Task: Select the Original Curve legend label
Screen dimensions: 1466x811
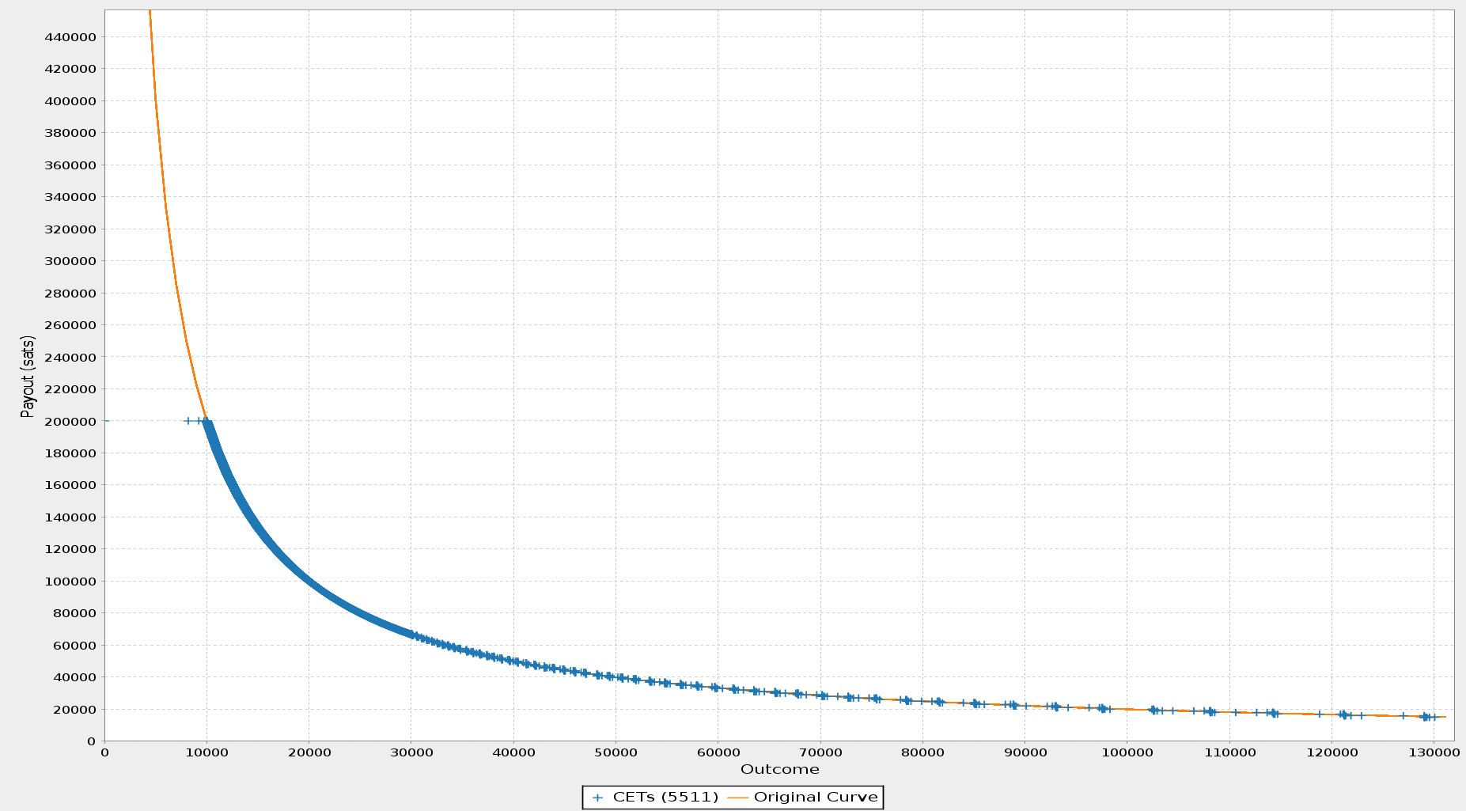Action: [816, 798]
